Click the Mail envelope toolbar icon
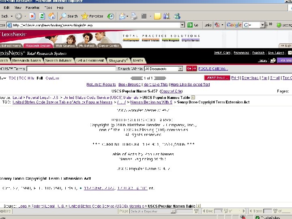 tap(122, 16)
